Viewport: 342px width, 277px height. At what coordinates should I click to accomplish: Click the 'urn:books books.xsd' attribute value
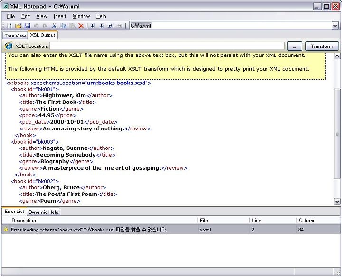[116, 83]
